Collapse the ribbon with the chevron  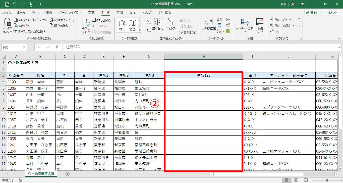click(x=339, y=38)
